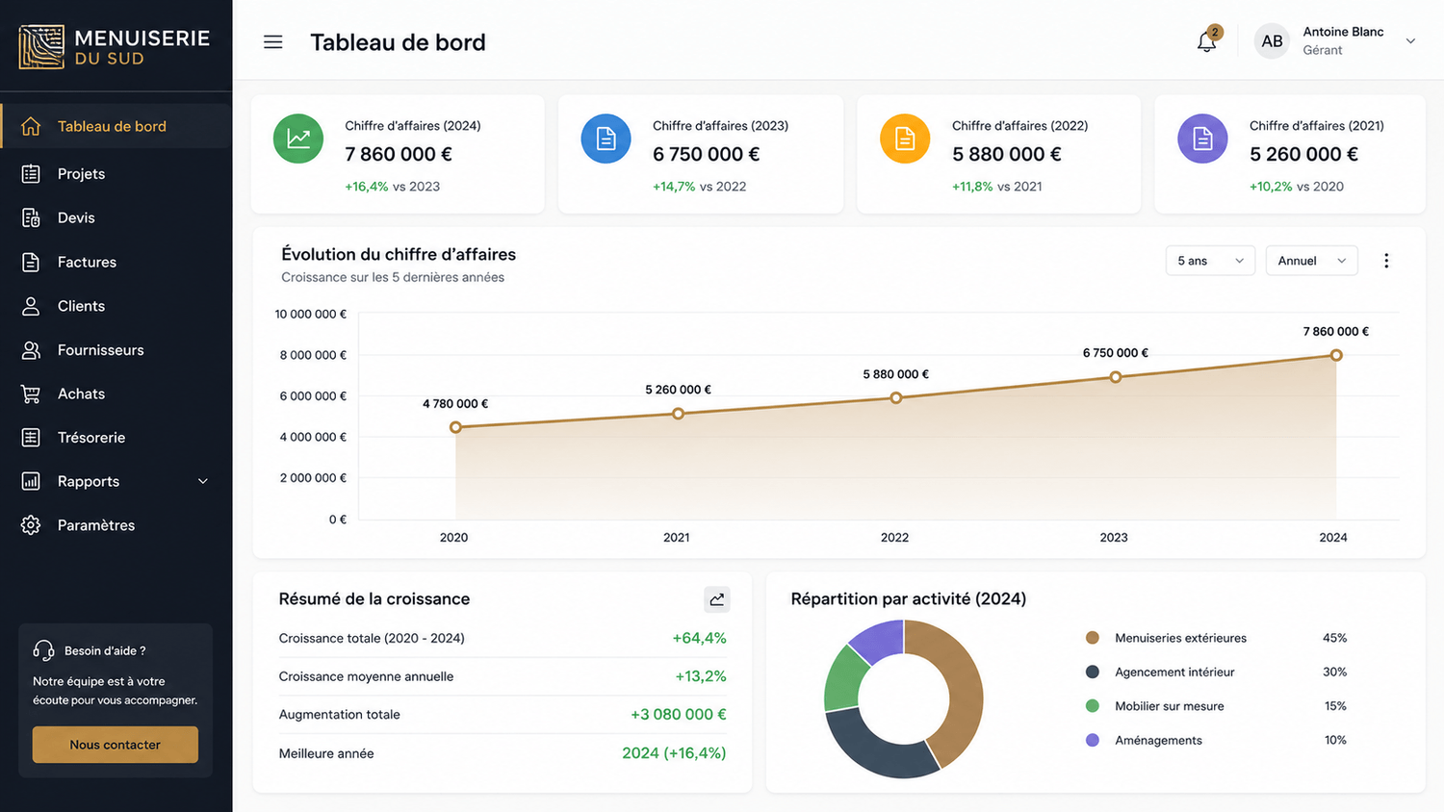Open the chart's three-dot options menu
Viewport: 1444px width, 812px height.
coord(1386,261)
